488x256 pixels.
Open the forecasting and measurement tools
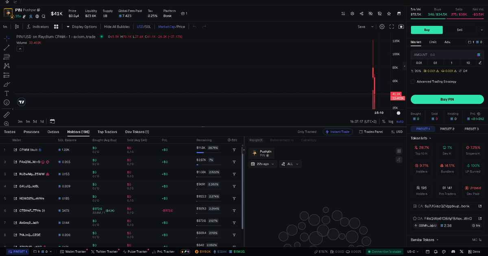(7, 75)
